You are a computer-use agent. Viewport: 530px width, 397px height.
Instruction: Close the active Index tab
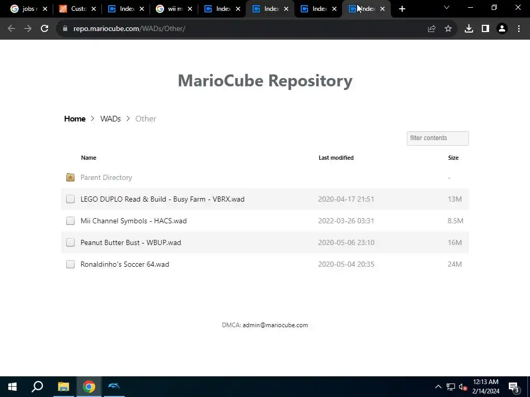(x=382, y=9)
